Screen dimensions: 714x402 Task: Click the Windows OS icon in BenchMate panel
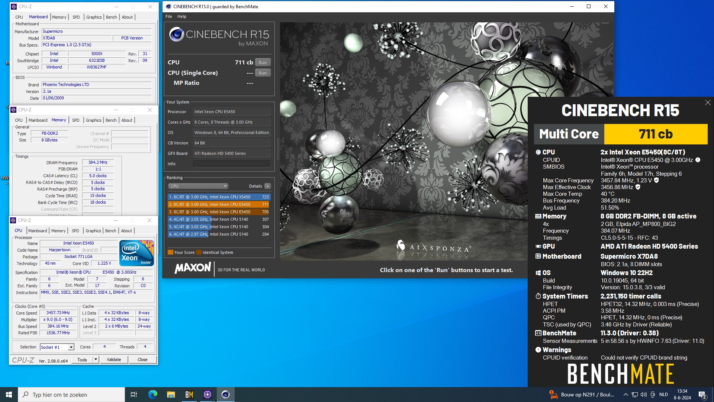tap(538, 273)
